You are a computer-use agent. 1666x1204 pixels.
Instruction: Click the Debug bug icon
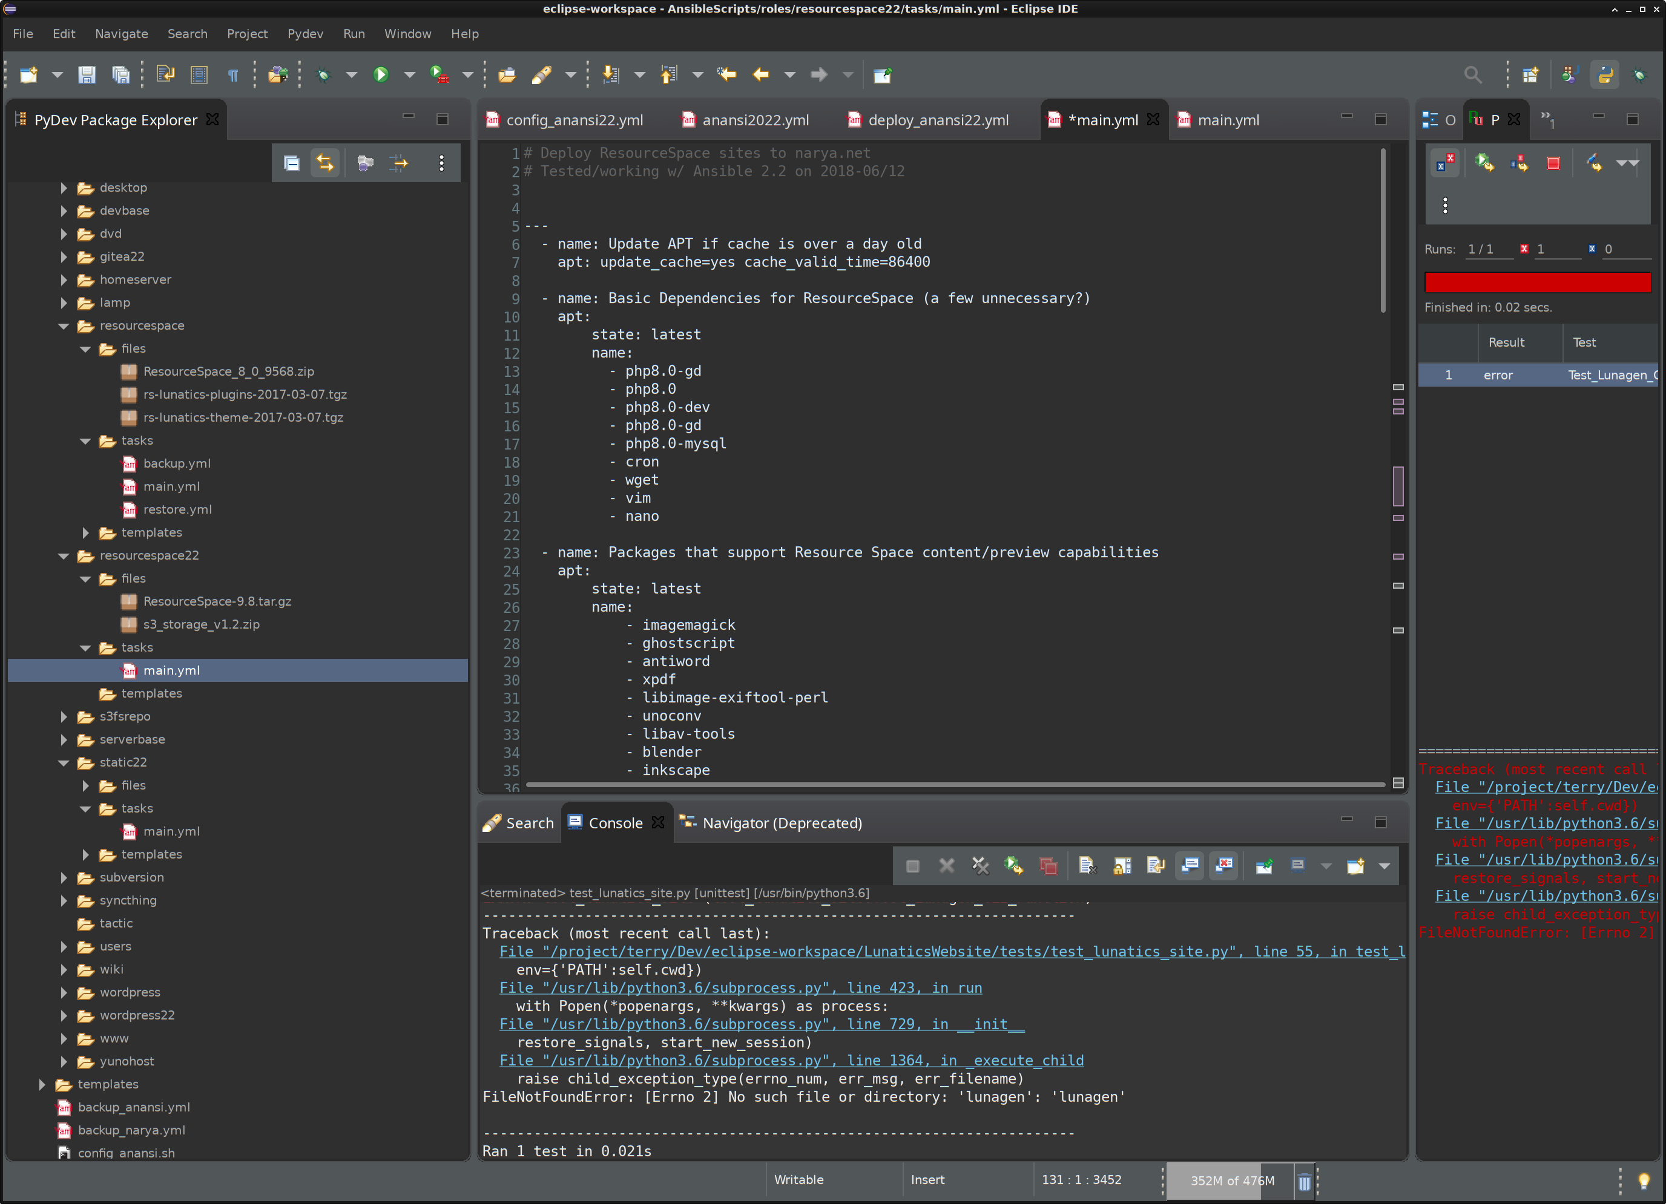pyautogui.click(x=323, y=74)
